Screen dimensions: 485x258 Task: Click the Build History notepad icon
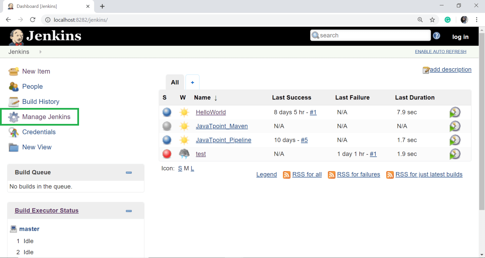point(14,102)
